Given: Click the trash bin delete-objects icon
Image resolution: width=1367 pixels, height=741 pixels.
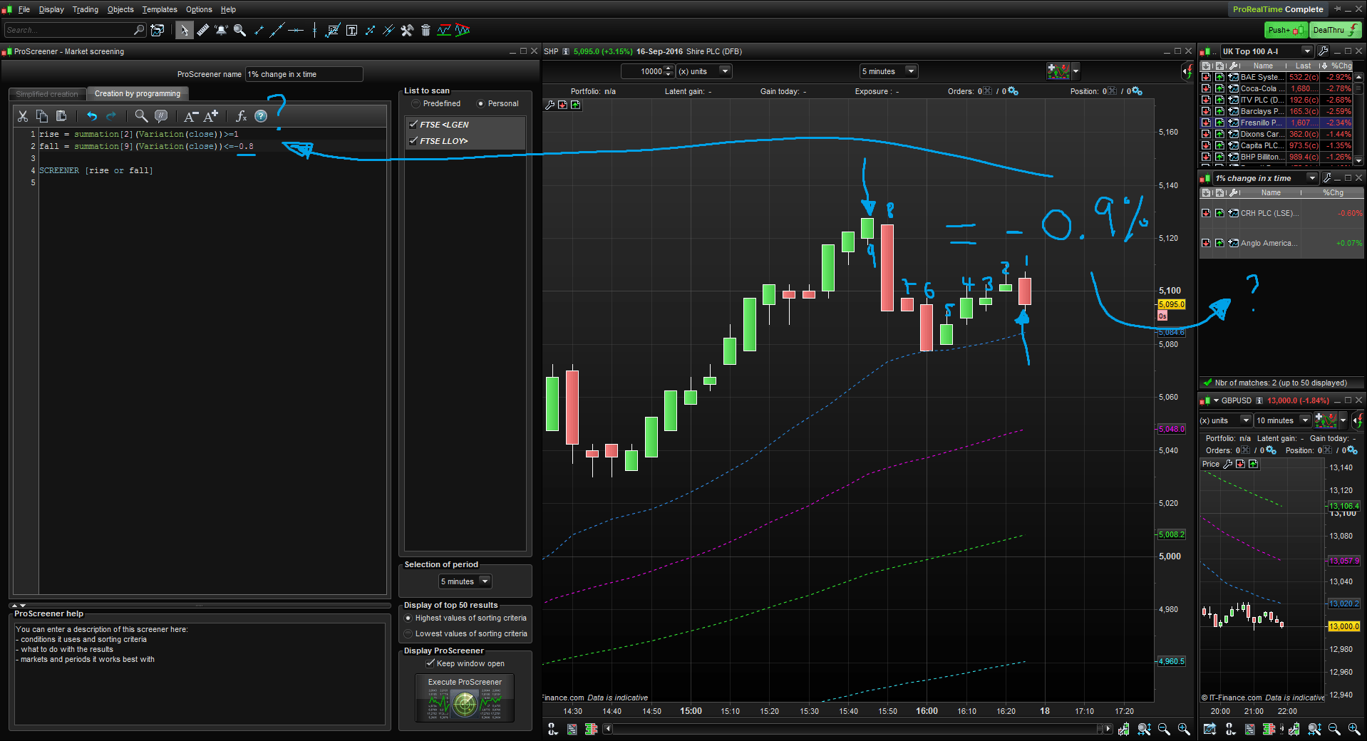Looking at the screenshot, I should [x=425, y=30].
